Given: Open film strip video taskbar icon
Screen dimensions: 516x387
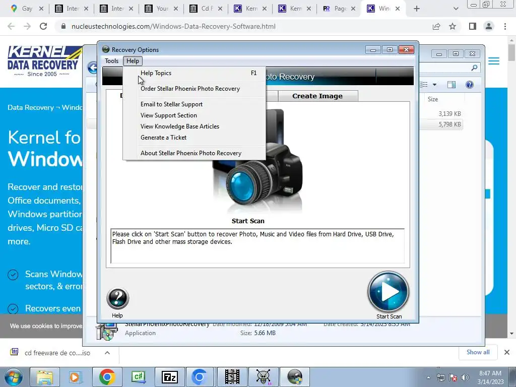Looking at the screenshot, I should (232, 377).
